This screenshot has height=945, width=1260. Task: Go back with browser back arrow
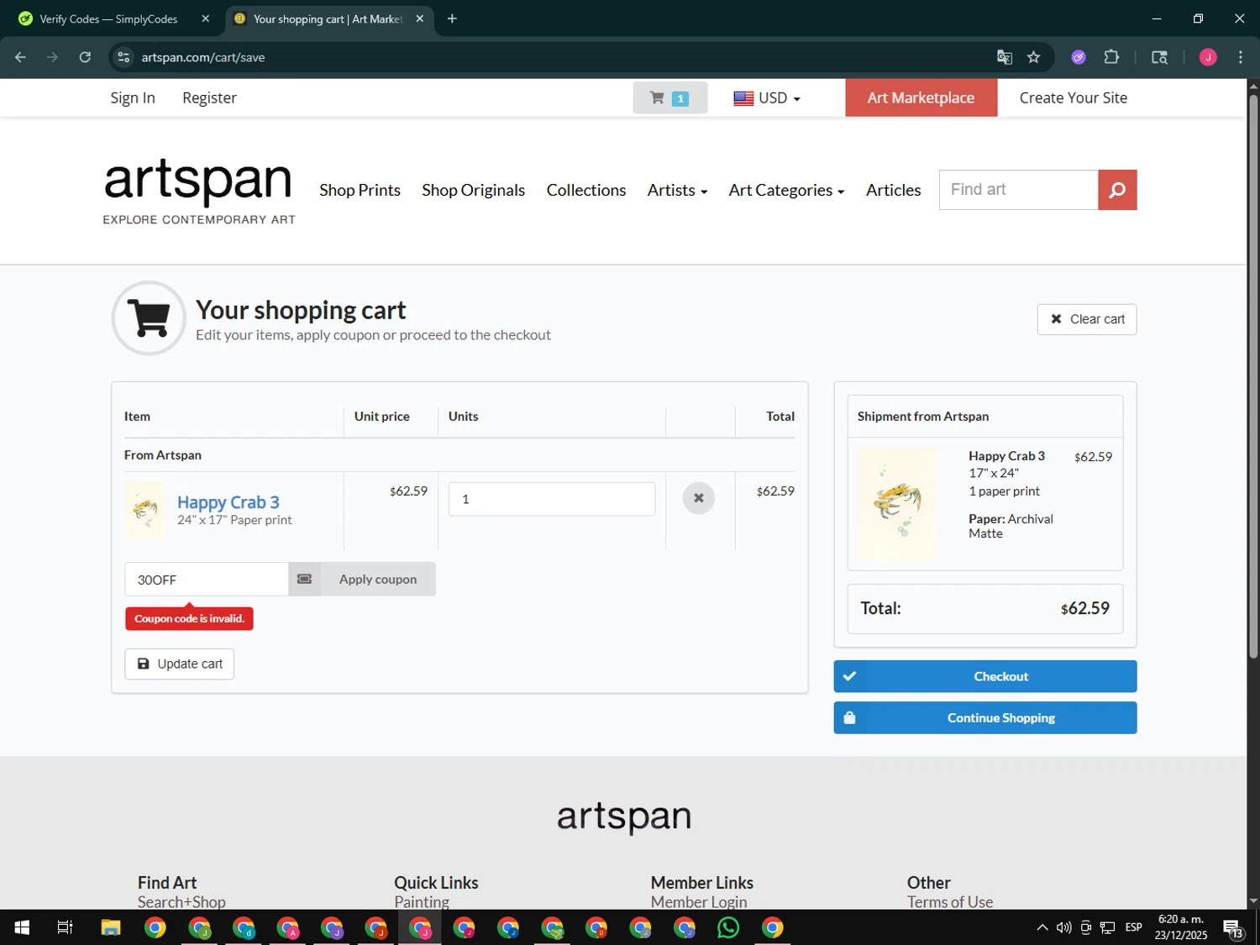pyautogui.click(x=20, y=57)
